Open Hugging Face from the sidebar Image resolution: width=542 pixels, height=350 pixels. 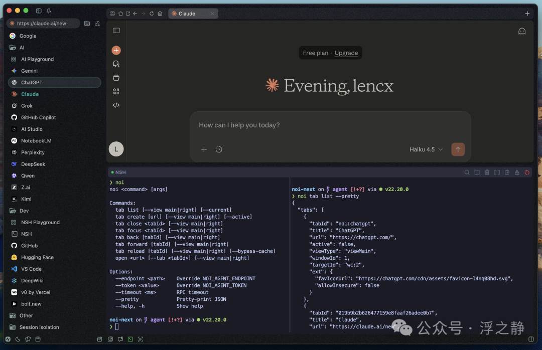click(x=54, y=257)
